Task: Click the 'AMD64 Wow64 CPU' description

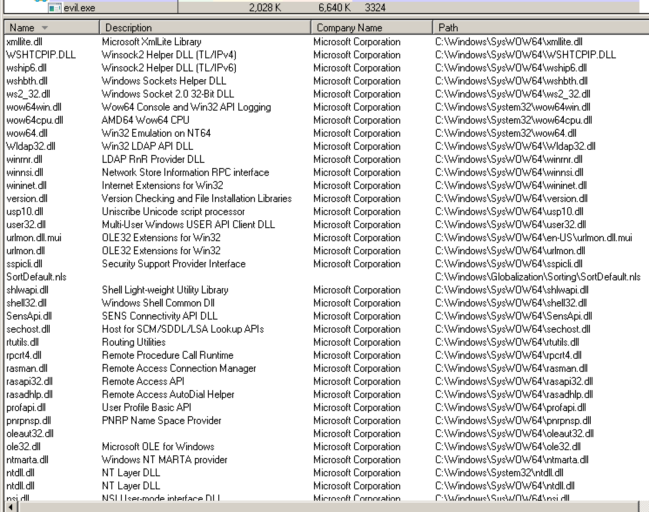Action: coord(145,120)
